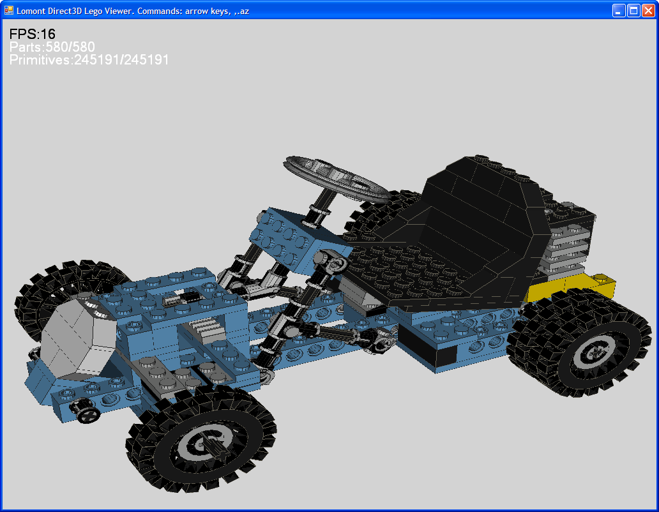Click the small black pulley at front corner
This screenshot has width=659, height=512.
[86, 414]
